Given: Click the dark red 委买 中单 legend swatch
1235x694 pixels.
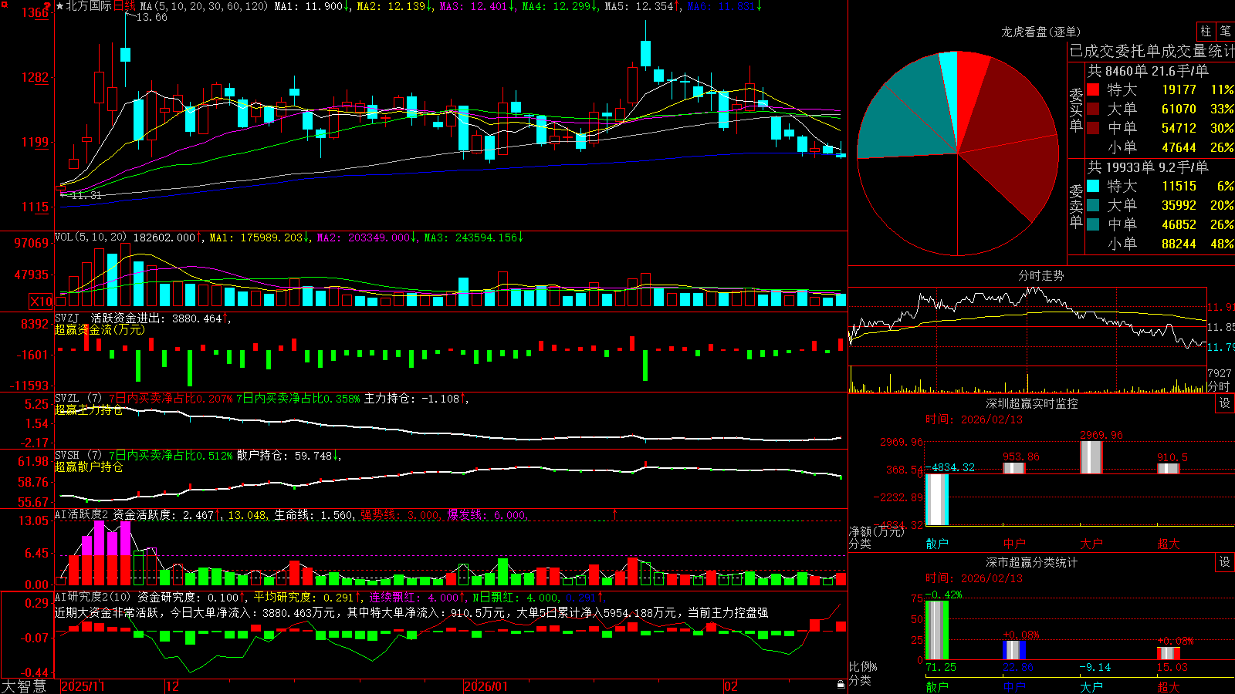Looking at the screenshot, I should tap(1093, 128).
